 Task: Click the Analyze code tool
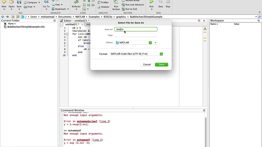[103, 7]
